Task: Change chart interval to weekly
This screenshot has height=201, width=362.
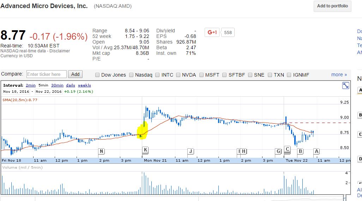Action: (x=84, y=85)
